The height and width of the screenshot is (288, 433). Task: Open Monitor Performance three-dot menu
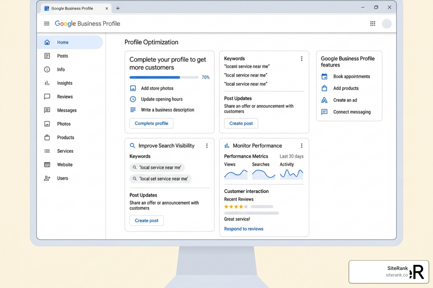pos(302,146)
